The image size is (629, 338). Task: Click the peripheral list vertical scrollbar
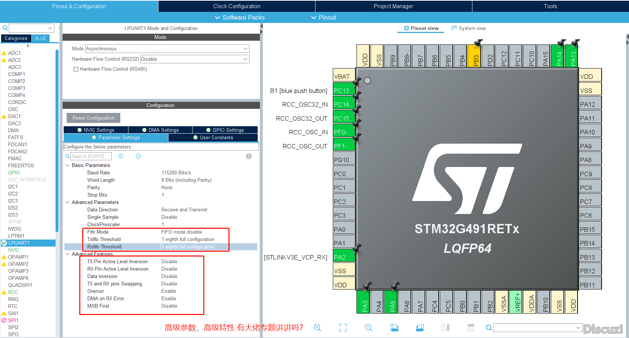pos(57,141)
